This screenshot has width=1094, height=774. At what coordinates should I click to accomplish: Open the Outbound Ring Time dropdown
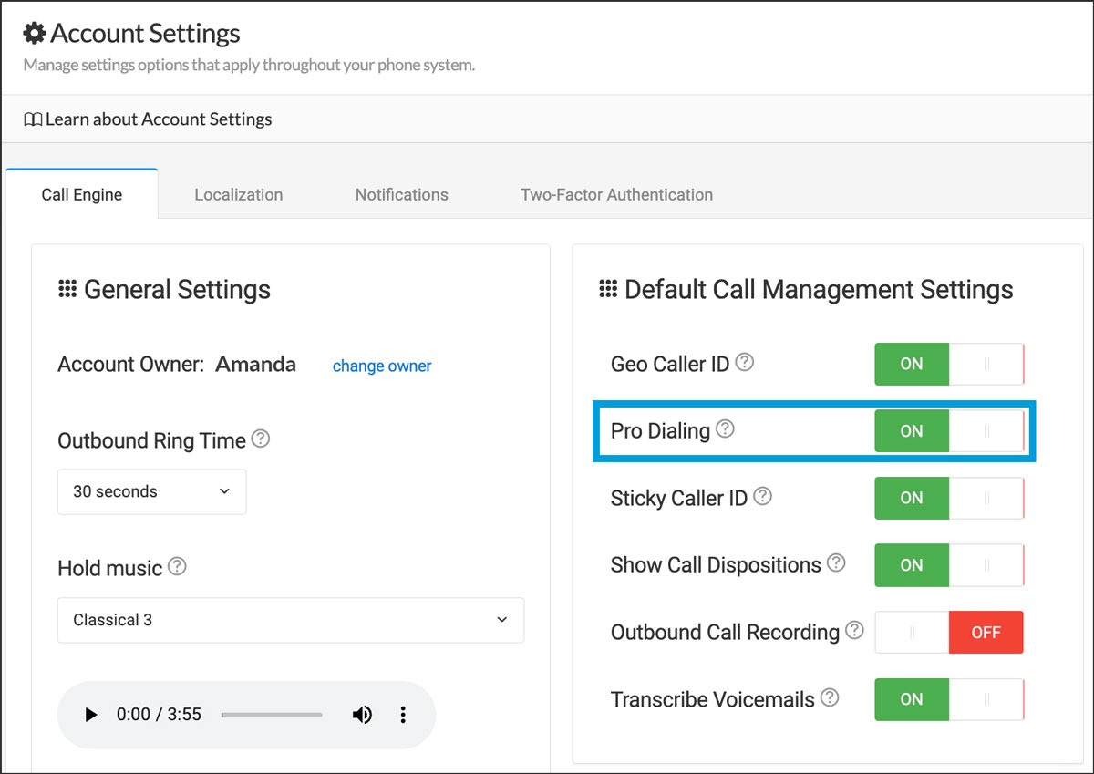[151, 491]
